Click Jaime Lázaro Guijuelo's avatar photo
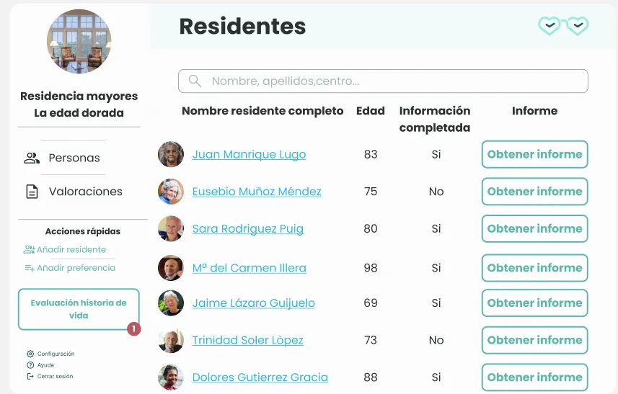The image size is (618, 394). click(x=171, y=303)
